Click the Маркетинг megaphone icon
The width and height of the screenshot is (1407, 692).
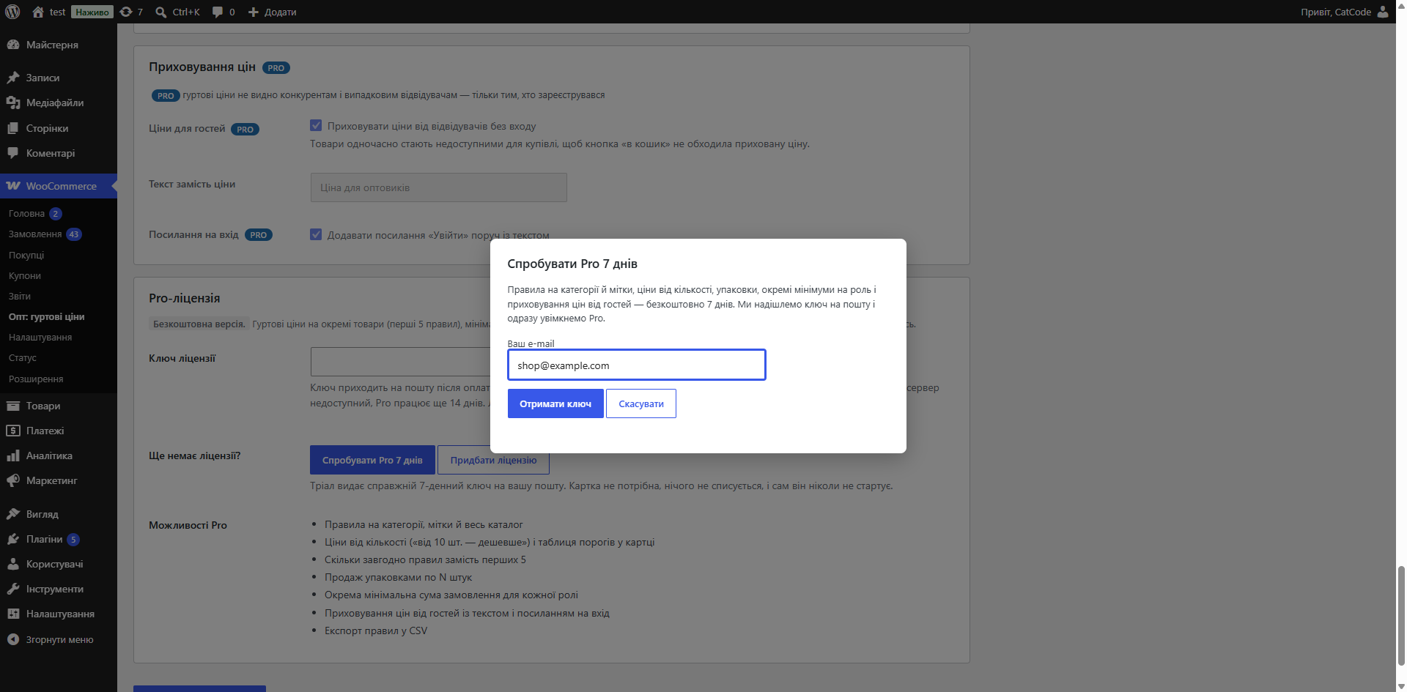pyautogui.click(x=13, y=480)
